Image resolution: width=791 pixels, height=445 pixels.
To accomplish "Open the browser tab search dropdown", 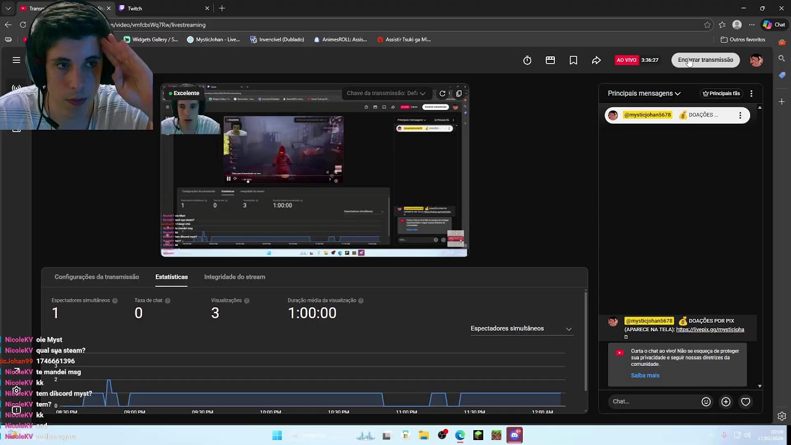I will 8,8.
